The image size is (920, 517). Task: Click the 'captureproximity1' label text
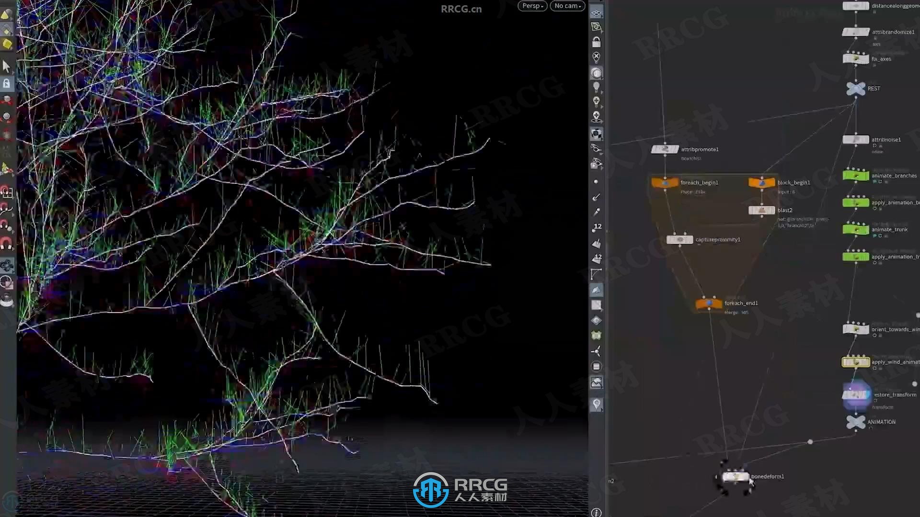(x=718, y=239)
